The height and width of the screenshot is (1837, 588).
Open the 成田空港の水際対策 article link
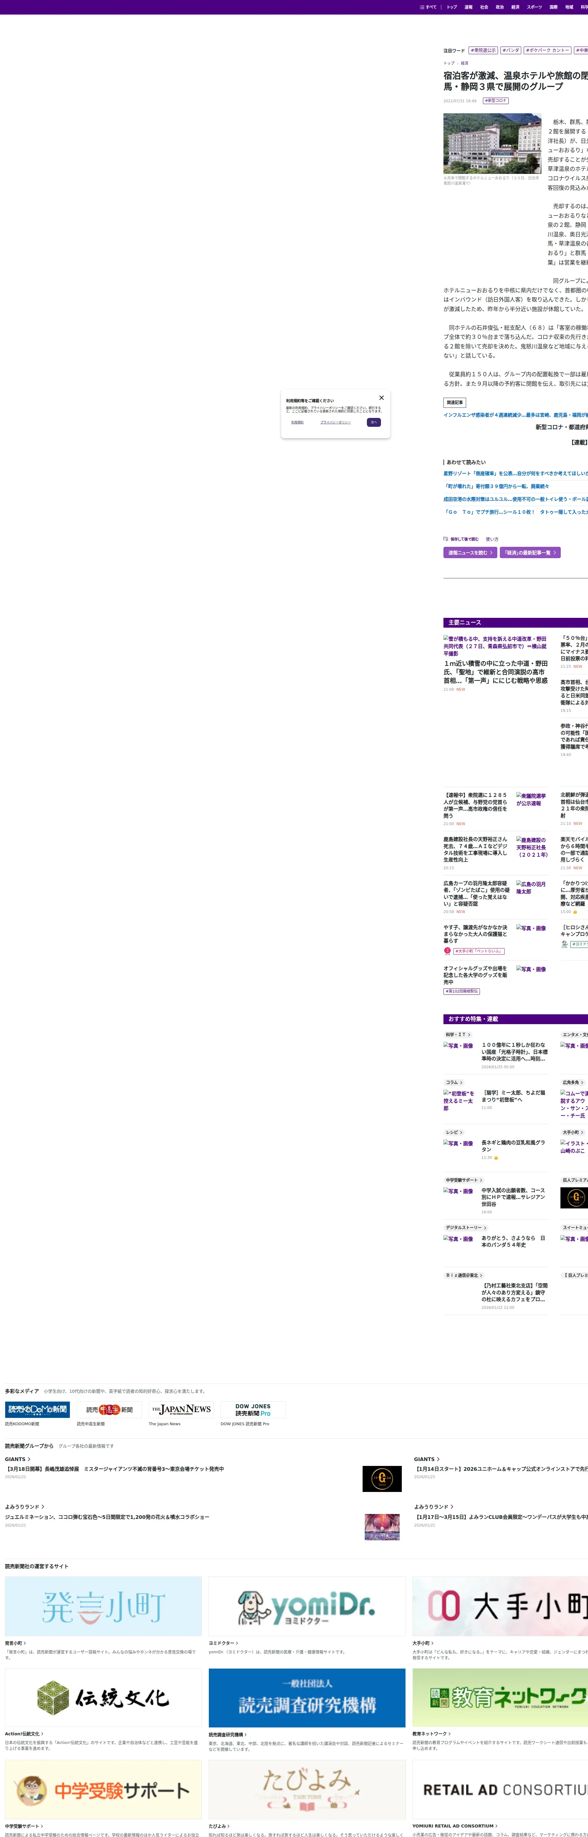pos(515,499)
